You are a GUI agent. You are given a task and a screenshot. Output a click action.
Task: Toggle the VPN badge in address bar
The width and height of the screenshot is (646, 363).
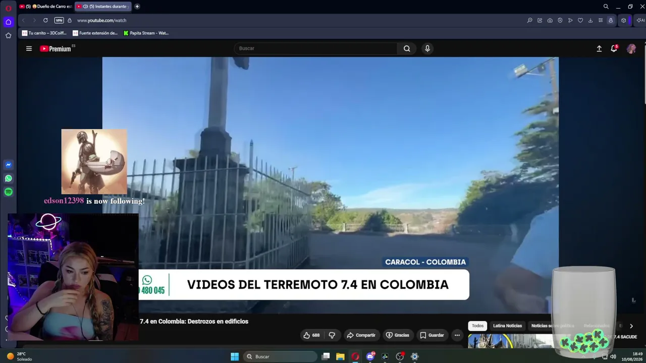[59, 20]
